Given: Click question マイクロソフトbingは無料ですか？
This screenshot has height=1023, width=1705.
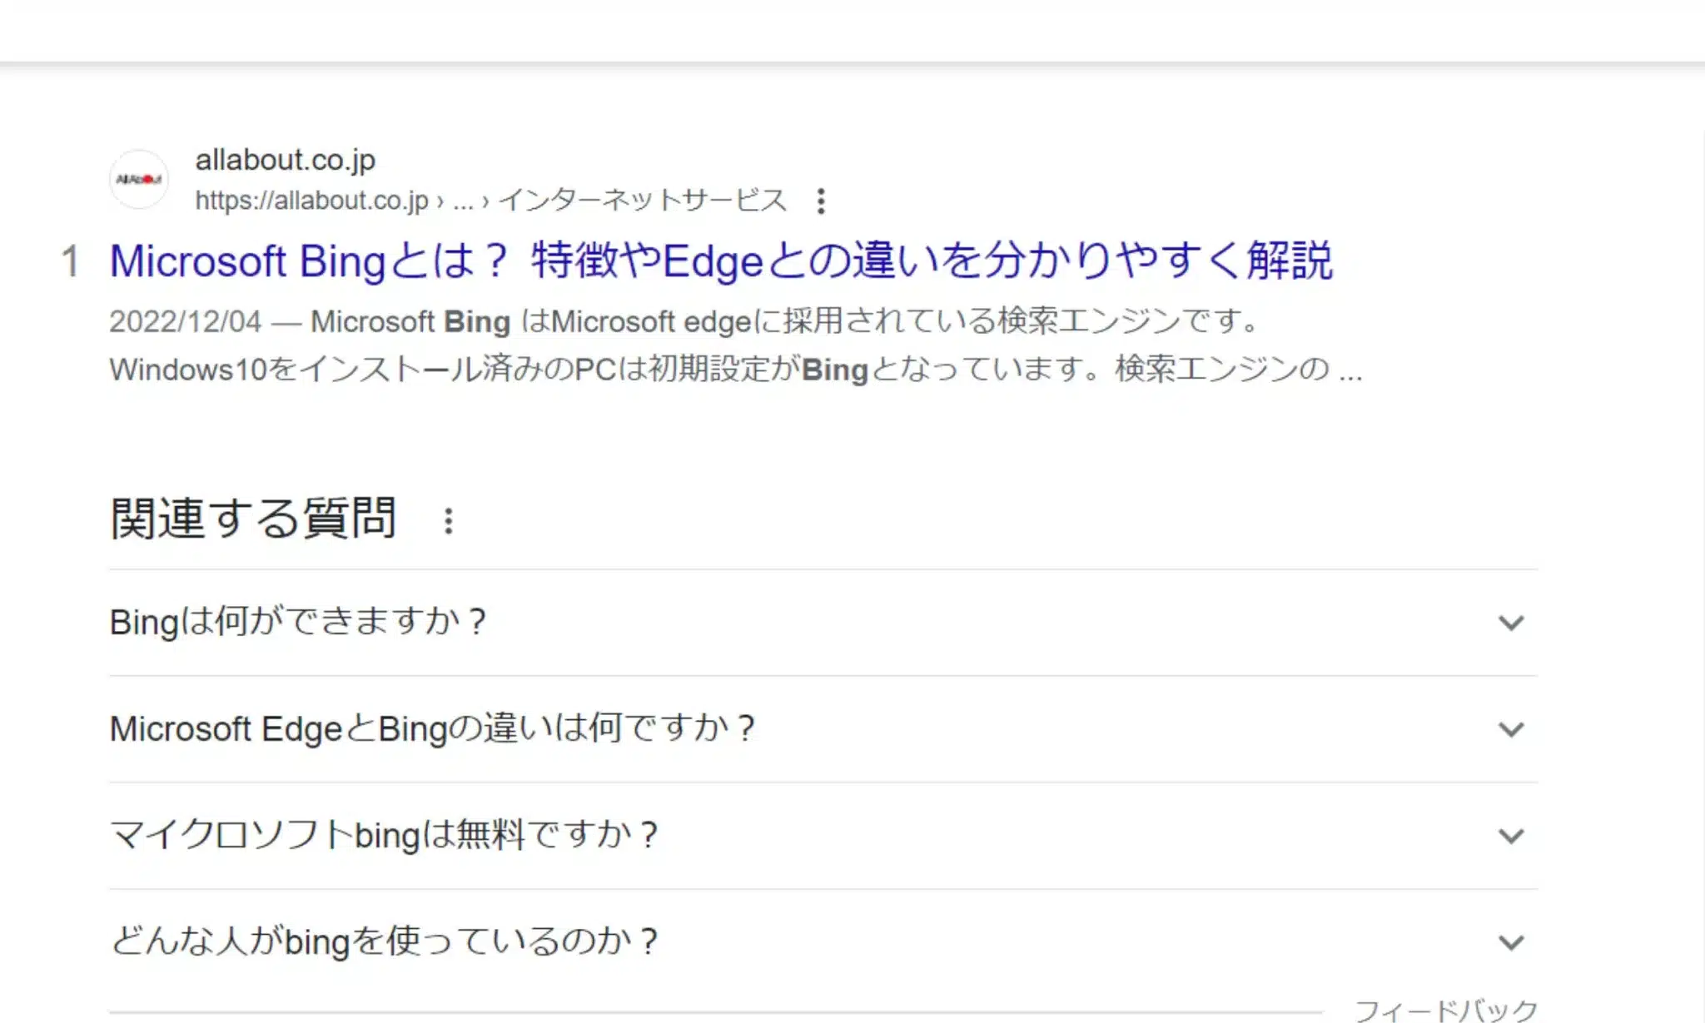Looking at the screenshot, I should click(x=384, y=835).
